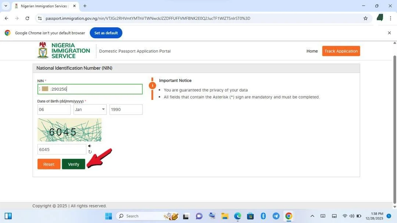Click Home in the portal navigation

[x=312, y=51]
